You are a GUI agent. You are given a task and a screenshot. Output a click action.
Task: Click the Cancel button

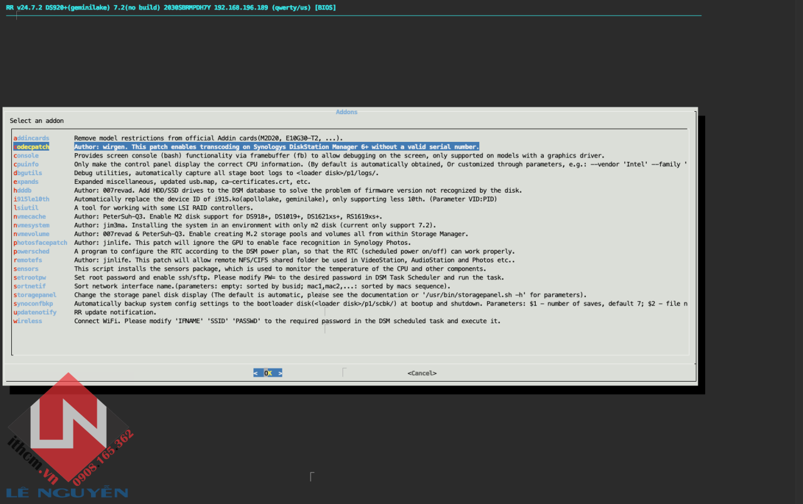click(422, 373)
